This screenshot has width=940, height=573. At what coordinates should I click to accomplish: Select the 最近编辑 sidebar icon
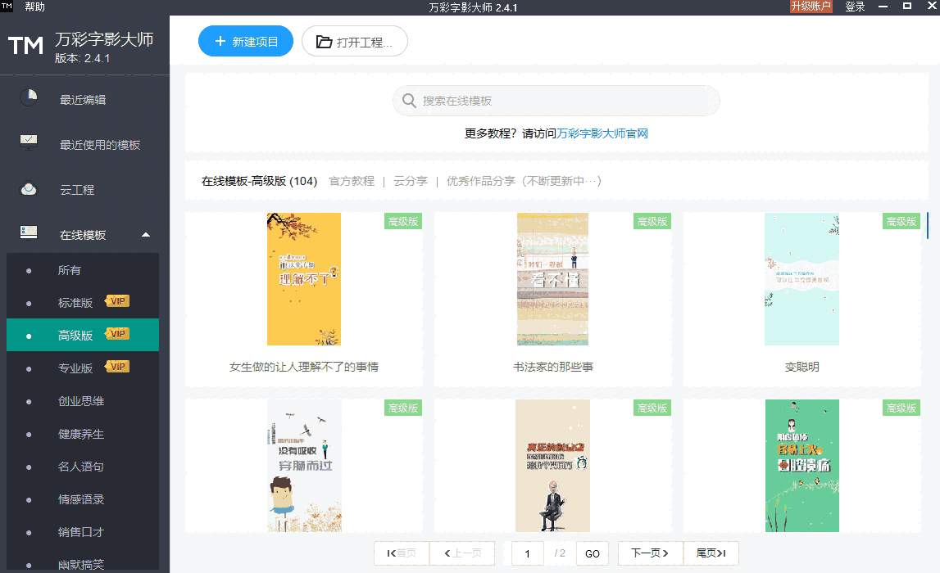[x=27, y=98]
